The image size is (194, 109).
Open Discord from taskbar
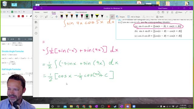pos(128,106)
